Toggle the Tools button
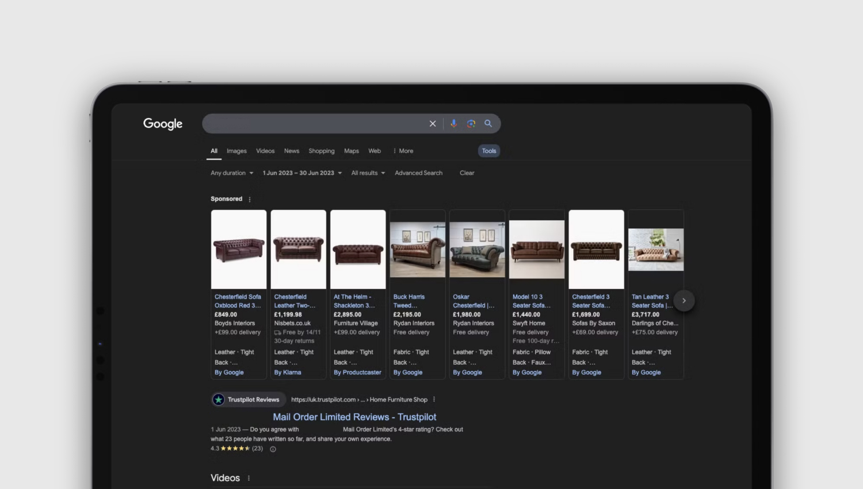The width and height of the screenshot is (863, 489). (489, 151)
